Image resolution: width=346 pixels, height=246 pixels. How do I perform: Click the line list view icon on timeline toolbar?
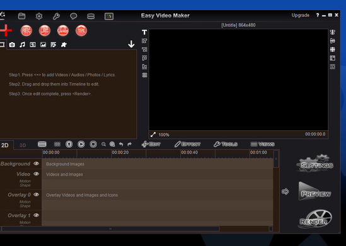[x=42, y=144]
